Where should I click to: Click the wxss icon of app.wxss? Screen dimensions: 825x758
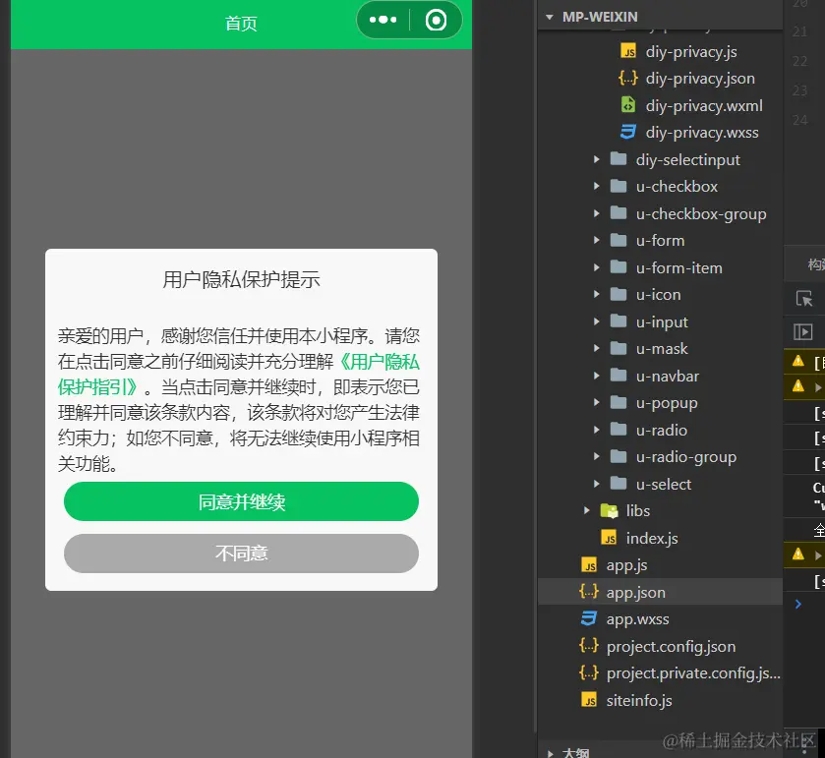coord(589,618)
